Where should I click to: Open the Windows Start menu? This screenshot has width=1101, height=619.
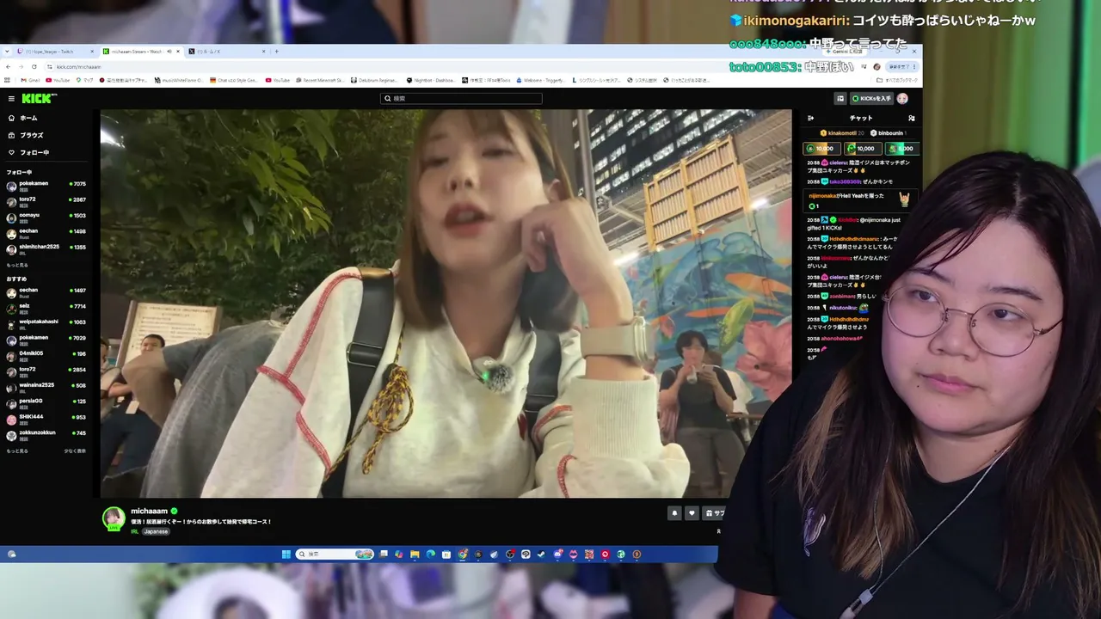point(286,555)
